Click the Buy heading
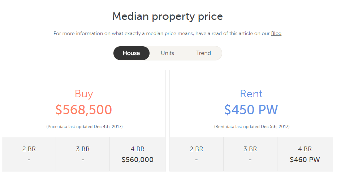Screen dimensions: 345x178 pos(84,94)
